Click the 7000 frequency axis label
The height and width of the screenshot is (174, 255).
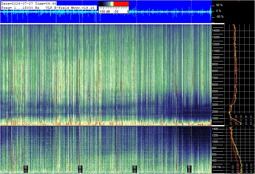point(215,78)
